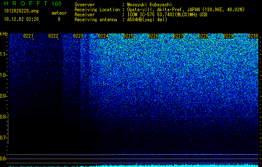
Task: Click the 0.6 kHz frequency label
Action: (x=3, y=159)
